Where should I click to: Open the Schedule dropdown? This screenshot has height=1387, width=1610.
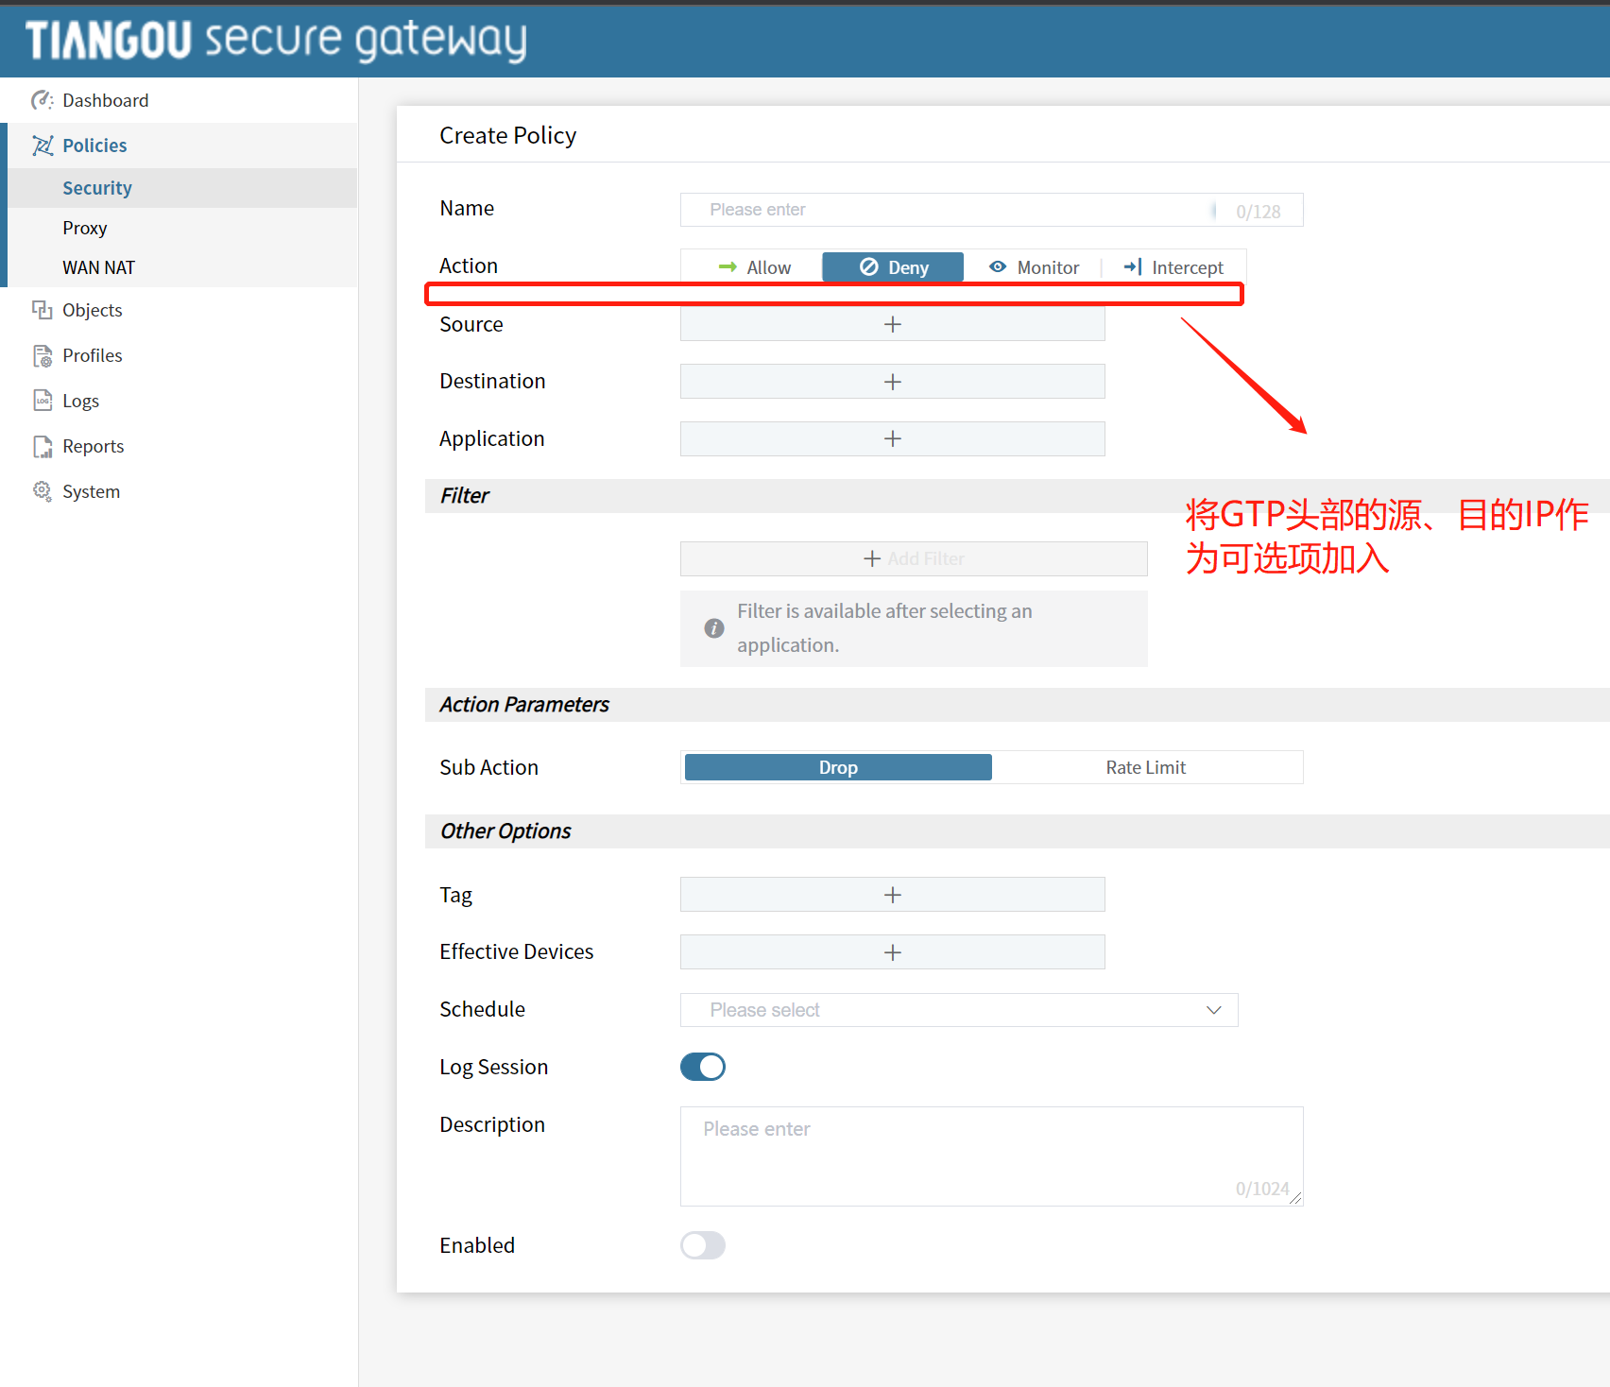pos(958,1010)
